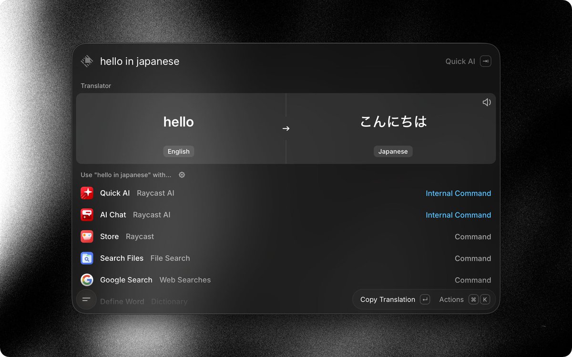Open the gear settings next to 'Use with...'
The height and width of the screenshot is (357, 572).
point(182,175)
